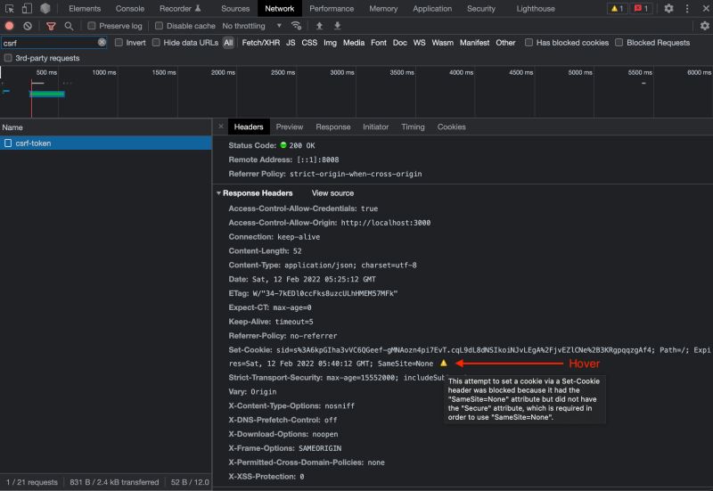This screenshot has height=491, width=713.
Task: Click the 200 OK status value
Action: point(302,145)
